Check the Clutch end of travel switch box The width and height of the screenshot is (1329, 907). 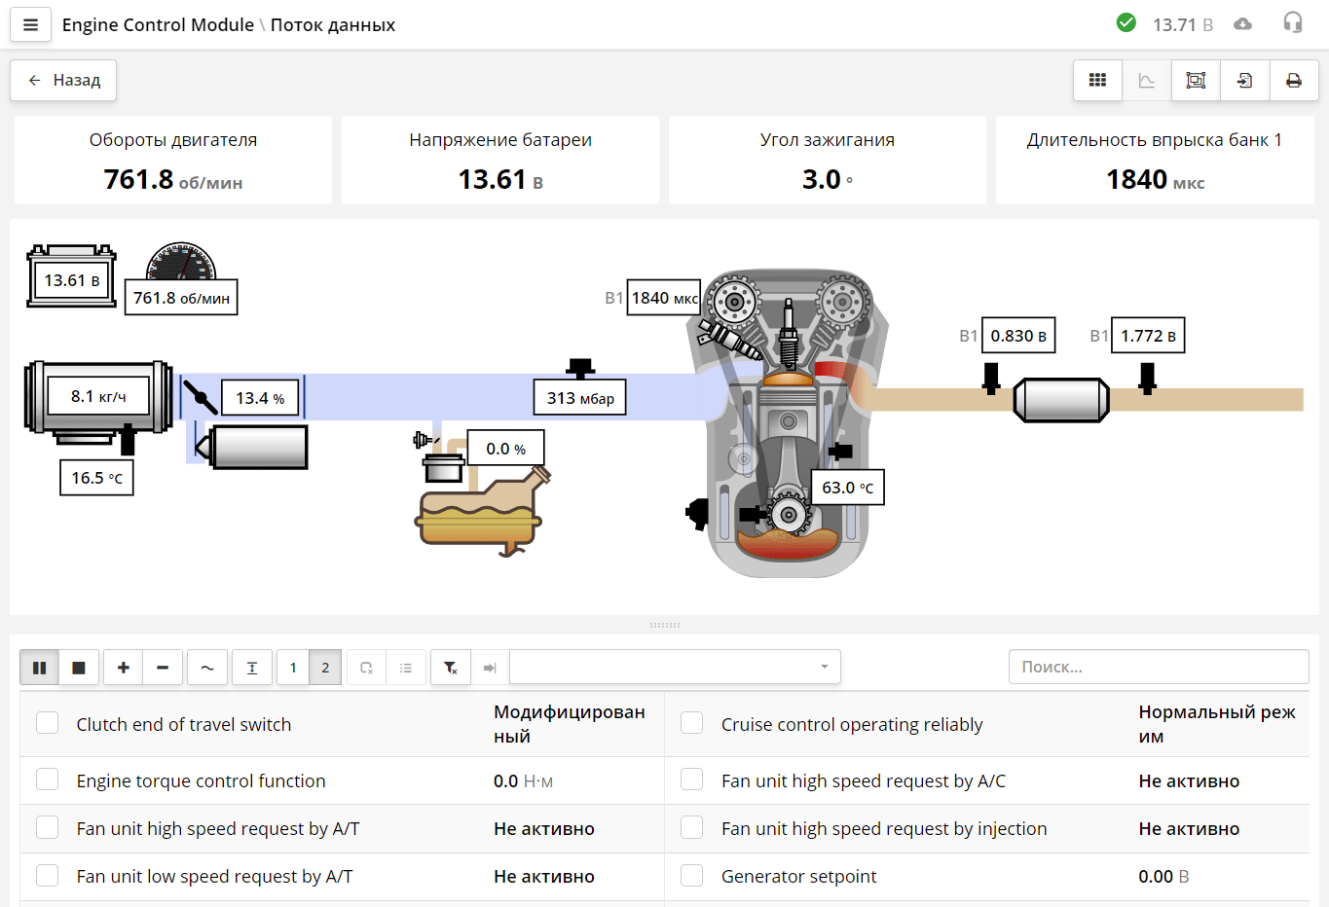pyautogui.click(x=47, y=723)
